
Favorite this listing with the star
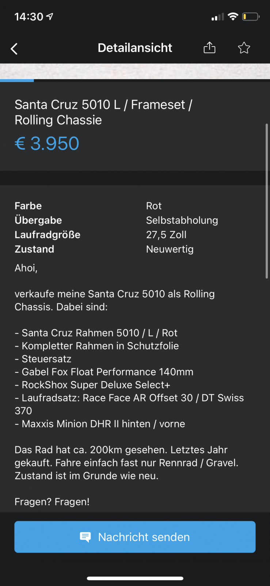[x=244, y=48]
